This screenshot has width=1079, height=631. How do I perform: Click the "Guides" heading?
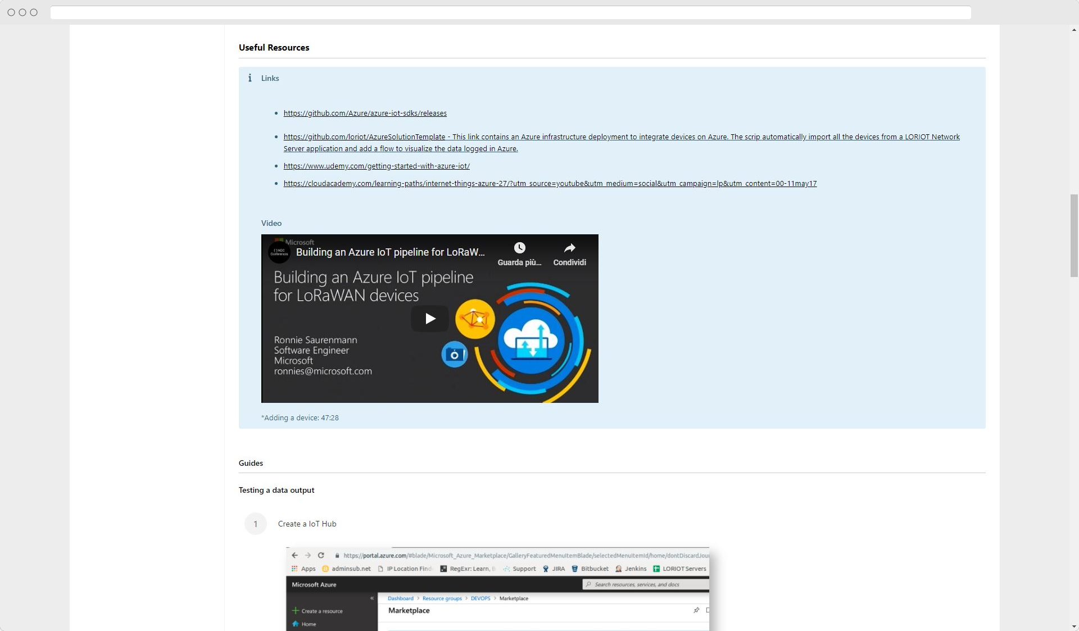coord(251,463)
